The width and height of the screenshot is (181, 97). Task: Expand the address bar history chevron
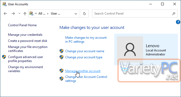coord(76,14)
